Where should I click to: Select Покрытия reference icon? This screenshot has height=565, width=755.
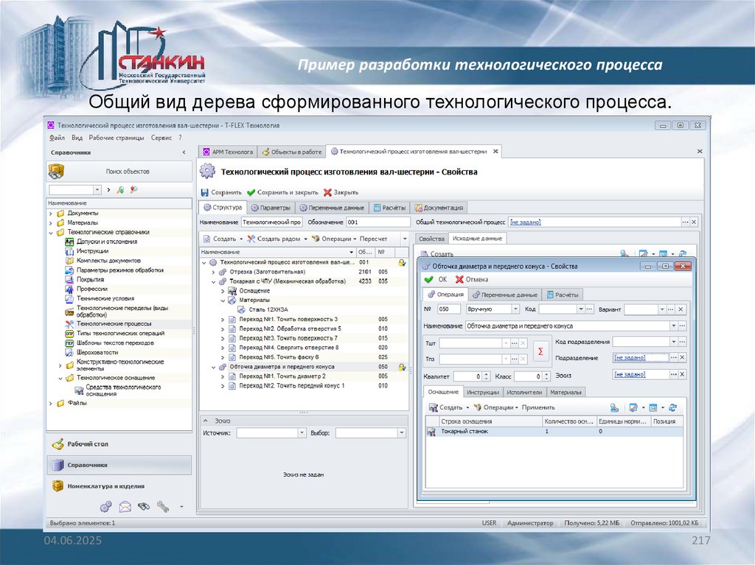point(69,280)
